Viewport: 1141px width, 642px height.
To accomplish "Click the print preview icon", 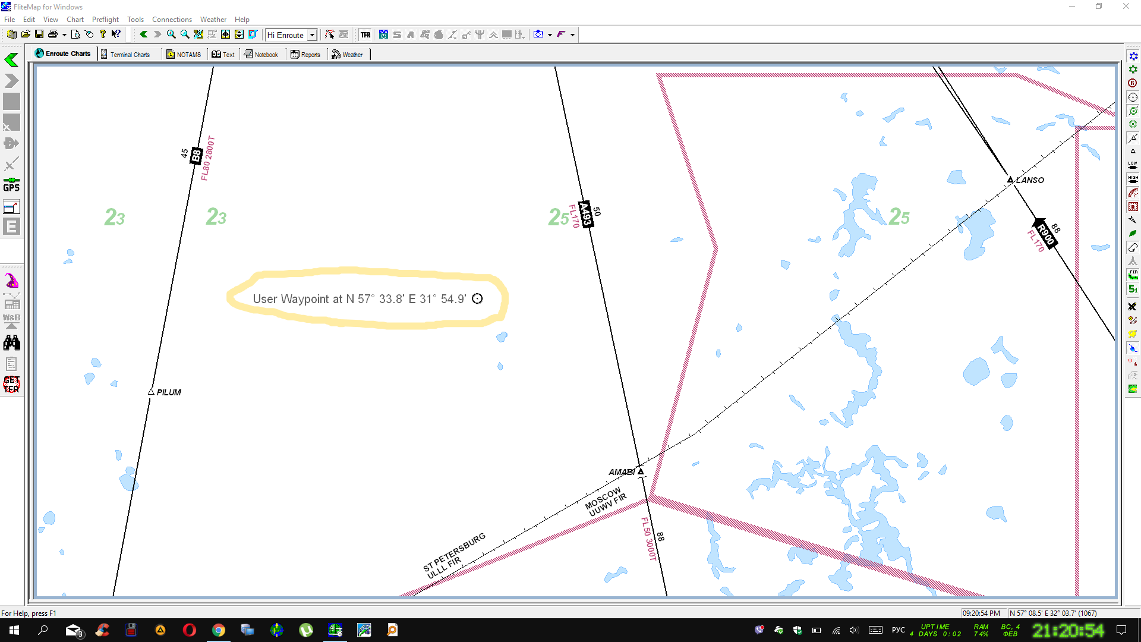I will coord(75,34).
